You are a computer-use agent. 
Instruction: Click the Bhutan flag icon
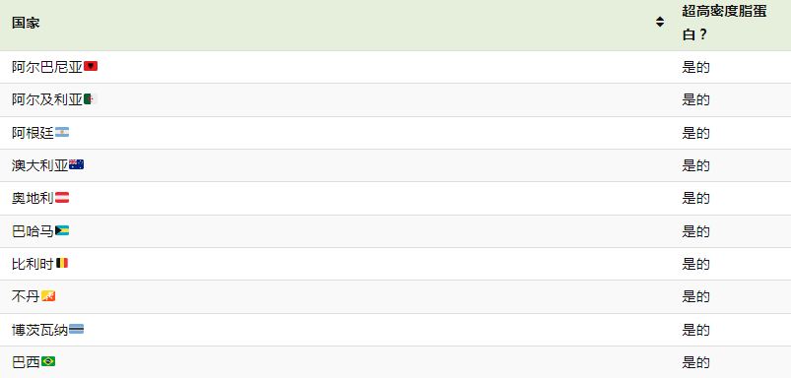click(x=48, y=296)
